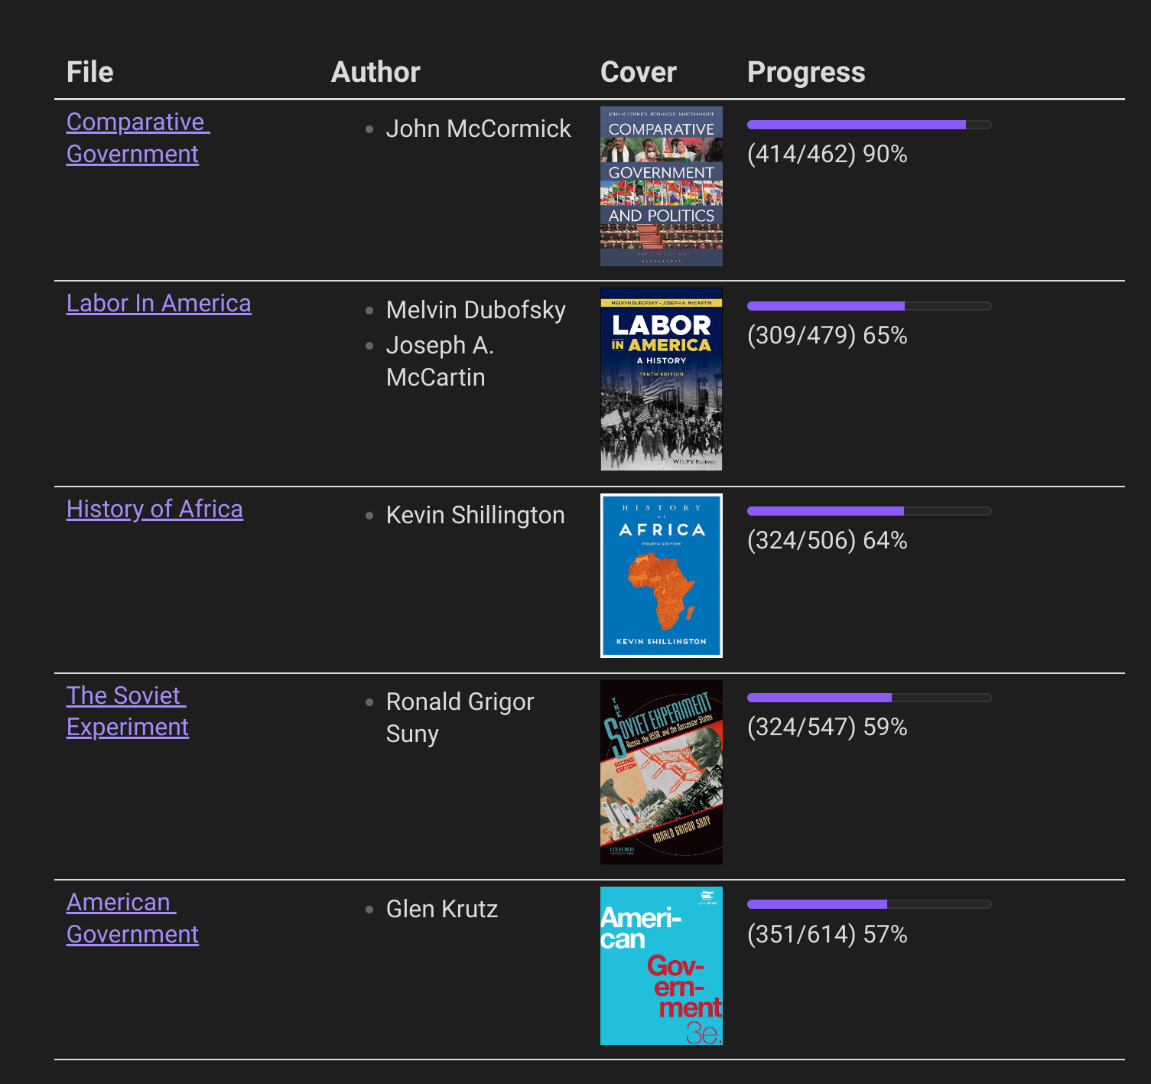Click the American Government 3e cover
1151x1084 pixels.
pos(662,965)
